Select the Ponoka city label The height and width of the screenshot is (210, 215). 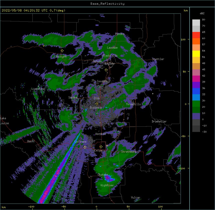tap(120, 34)
